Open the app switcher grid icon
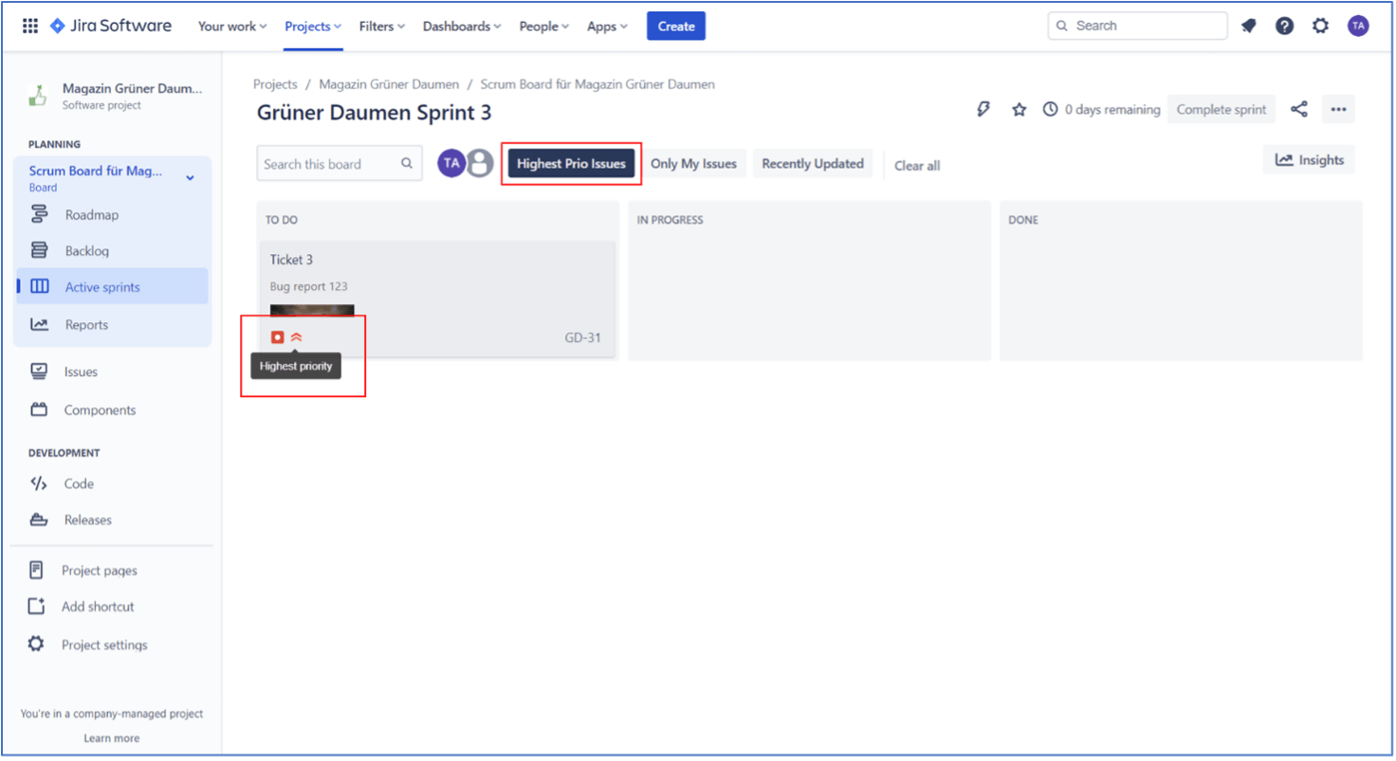 point(30,27)
